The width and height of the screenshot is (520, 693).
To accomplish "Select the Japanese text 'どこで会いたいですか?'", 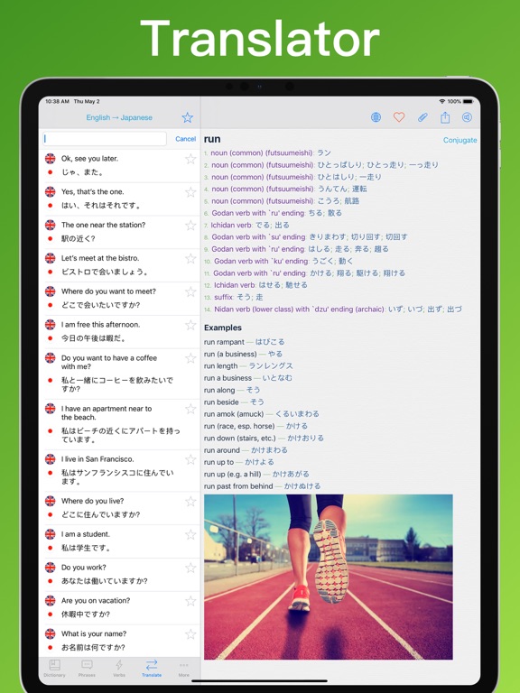I will 100,305.
